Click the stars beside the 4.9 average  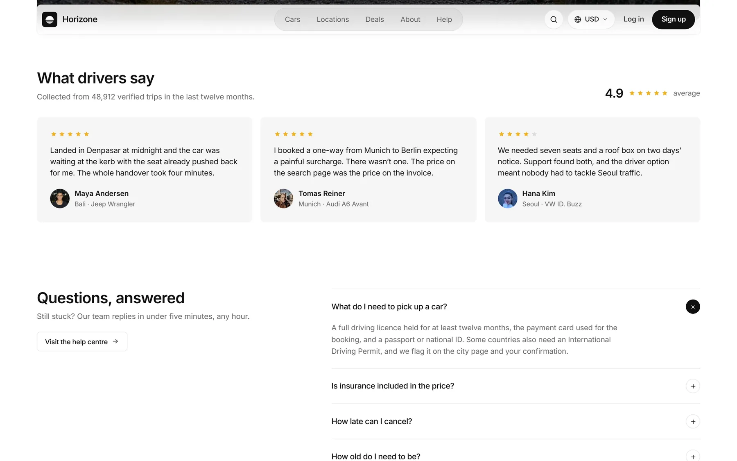648,93
